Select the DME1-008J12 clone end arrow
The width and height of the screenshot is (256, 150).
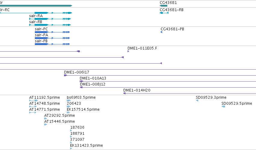click(x=81, y=87)
